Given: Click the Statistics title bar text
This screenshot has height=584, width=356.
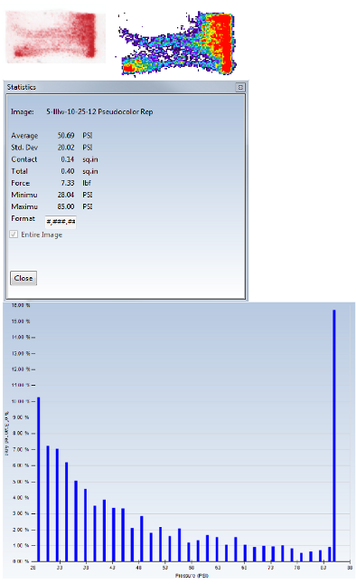Looking at the screenshot, I should pyautogui.click(x=22, y=87).
